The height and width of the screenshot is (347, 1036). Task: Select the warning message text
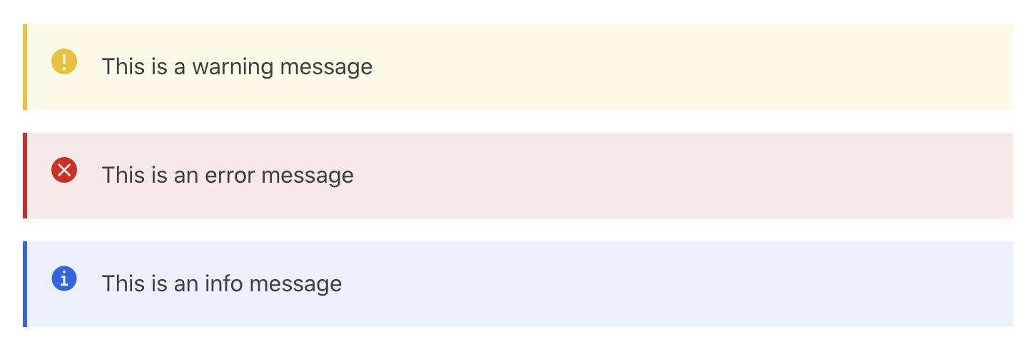pyautogui.click(x=237, y=67)
